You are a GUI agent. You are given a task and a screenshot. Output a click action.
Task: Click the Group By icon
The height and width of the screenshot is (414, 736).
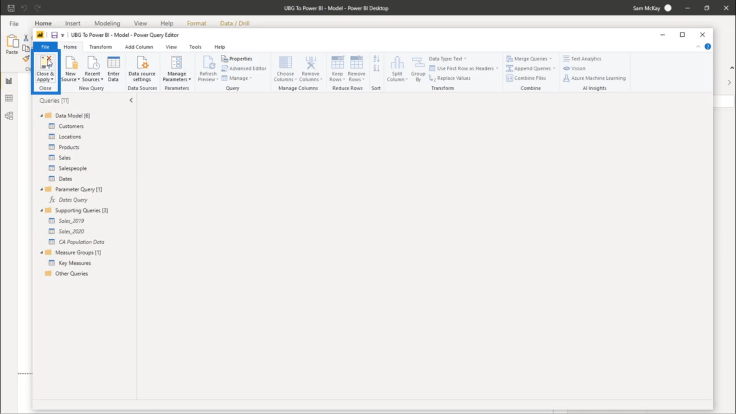tap(418, 63)
